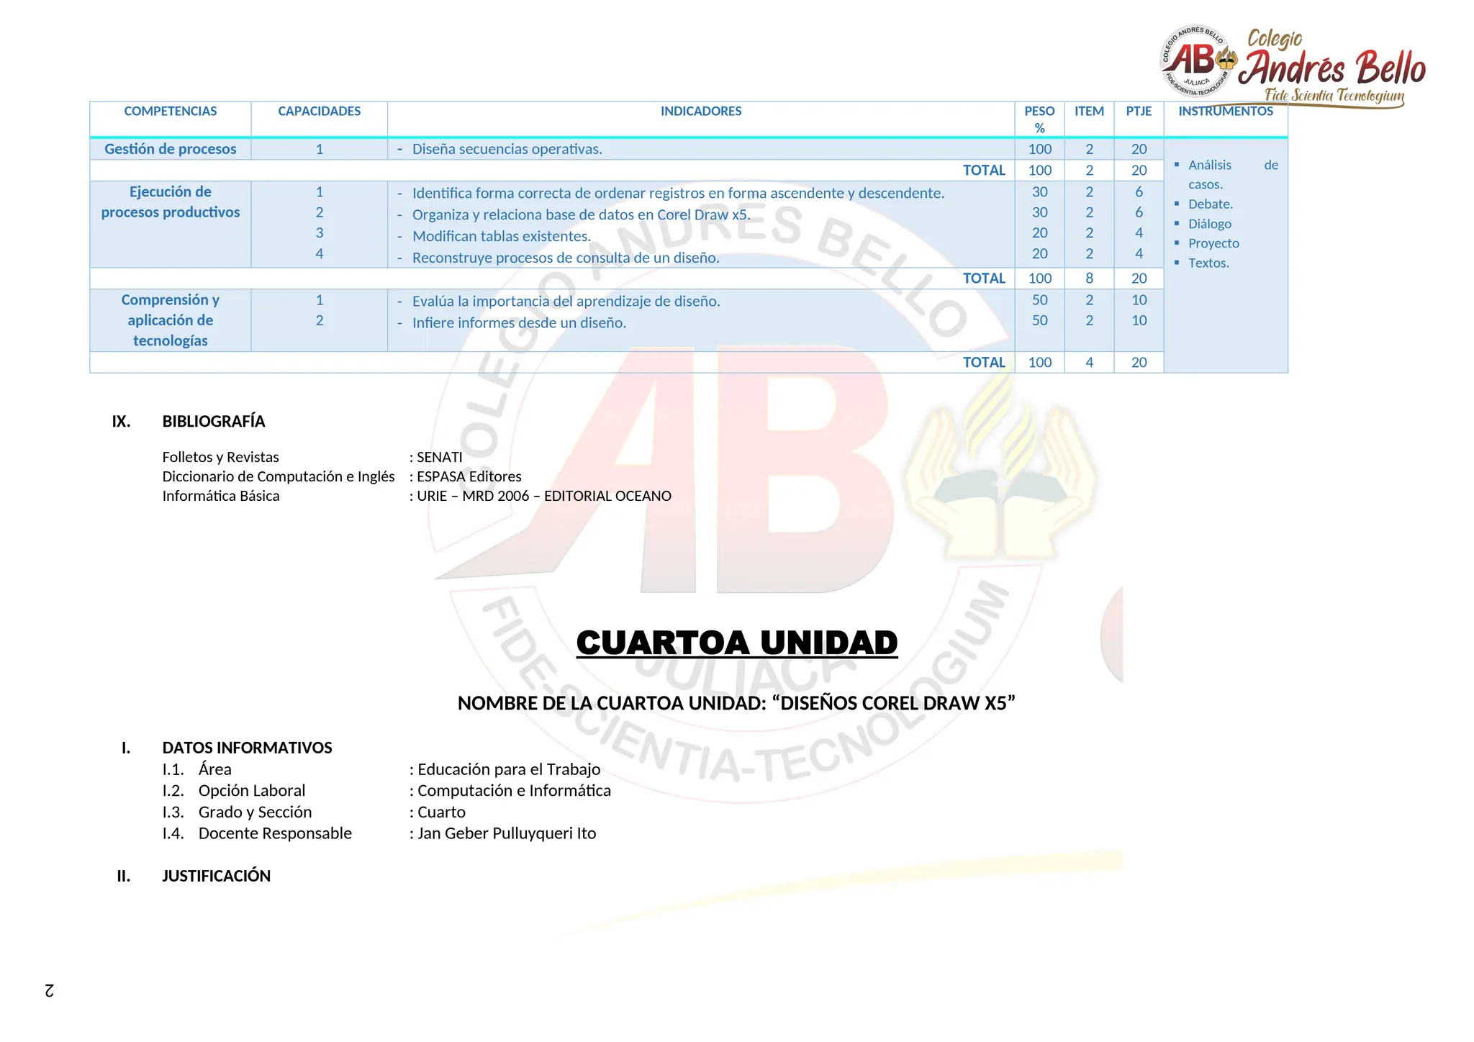Screen dimensions: 1474x1042
Task: Click 'Identifica forma correcta de ordenar registros' line
Action: 678,193
